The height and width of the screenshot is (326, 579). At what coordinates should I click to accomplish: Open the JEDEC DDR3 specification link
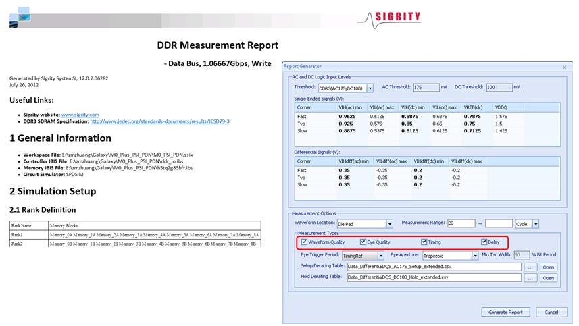(160, 121)
